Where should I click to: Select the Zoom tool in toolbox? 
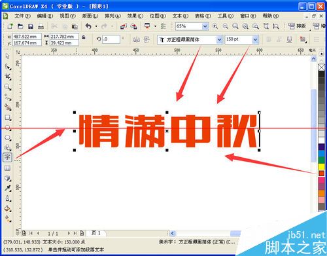[8, 87]
